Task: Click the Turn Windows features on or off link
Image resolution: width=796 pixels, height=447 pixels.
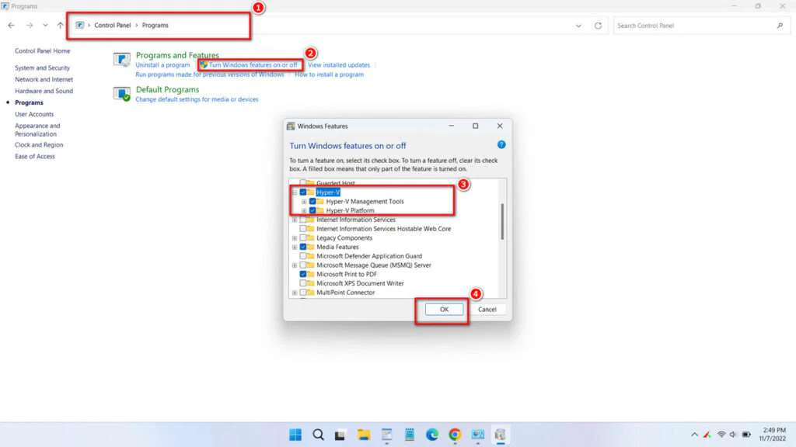Action: pos(249,65)
